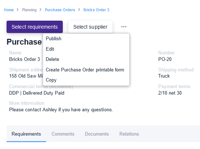Click the Select requirements button

pyautogui.click(x=34, y=27)
